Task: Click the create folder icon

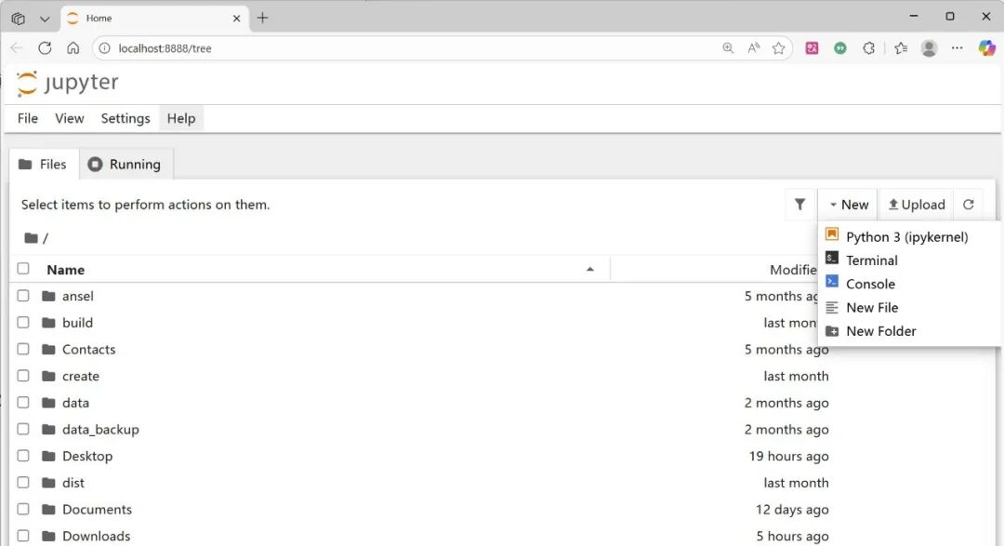Action: [48, 376]
